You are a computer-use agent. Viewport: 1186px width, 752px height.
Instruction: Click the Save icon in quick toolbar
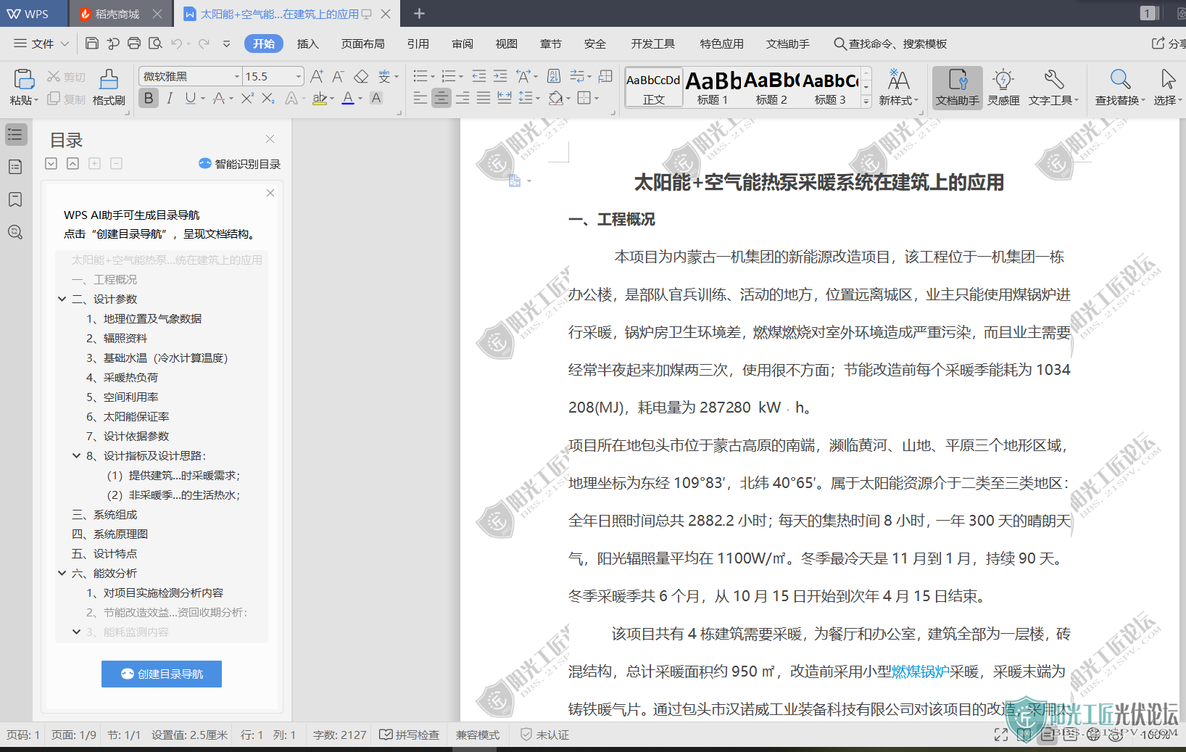92,44
